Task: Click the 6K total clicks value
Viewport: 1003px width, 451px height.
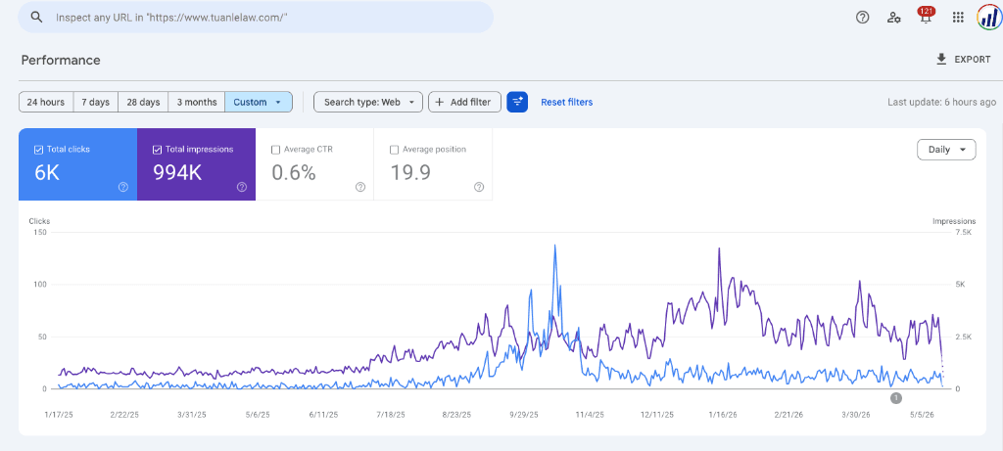Action: coord(47,172)
